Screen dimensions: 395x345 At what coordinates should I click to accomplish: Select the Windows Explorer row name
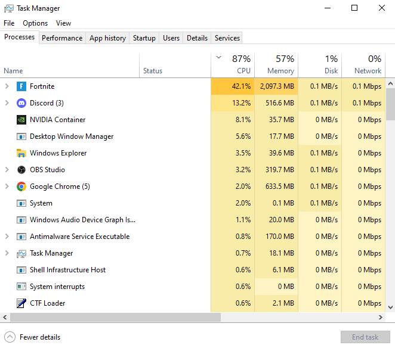[x=58, y=153]
